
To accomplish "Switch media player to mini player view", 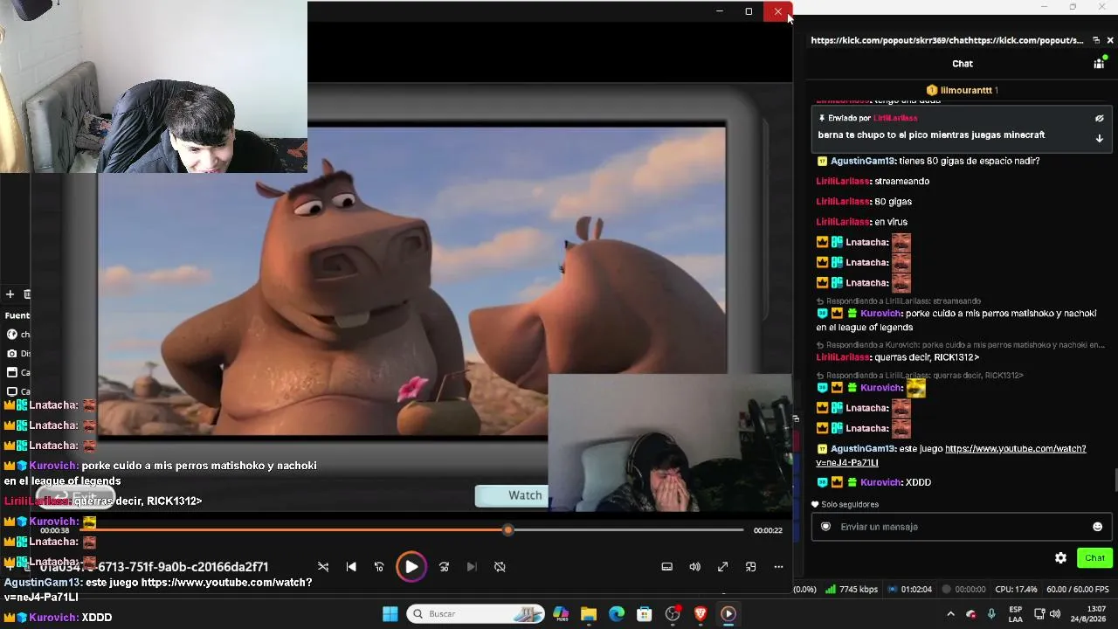I will pyautogui.click(x=751, y=567).
